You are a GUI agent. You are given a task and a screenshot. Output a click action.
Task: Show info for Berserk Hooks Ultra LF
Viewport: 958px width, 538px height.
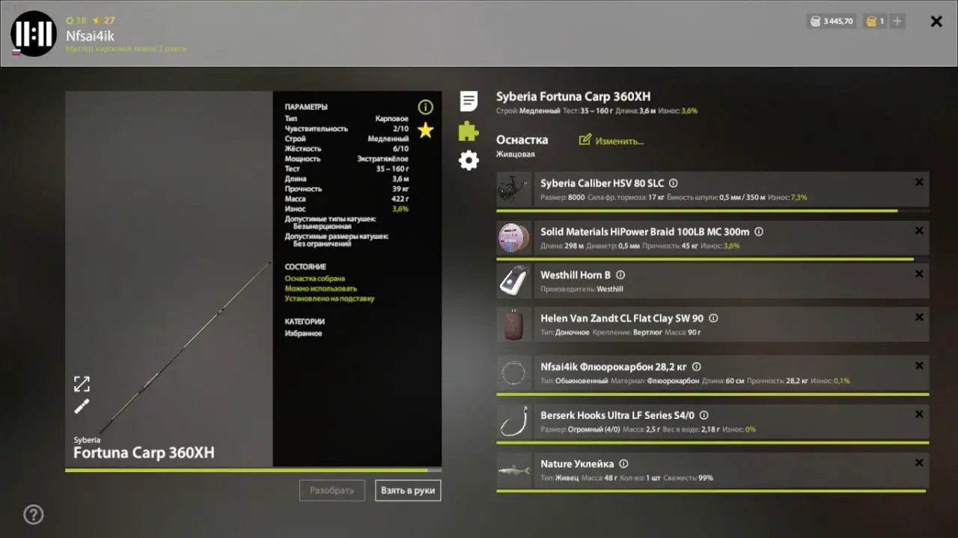pyautogui.click(x=704, y=415)
